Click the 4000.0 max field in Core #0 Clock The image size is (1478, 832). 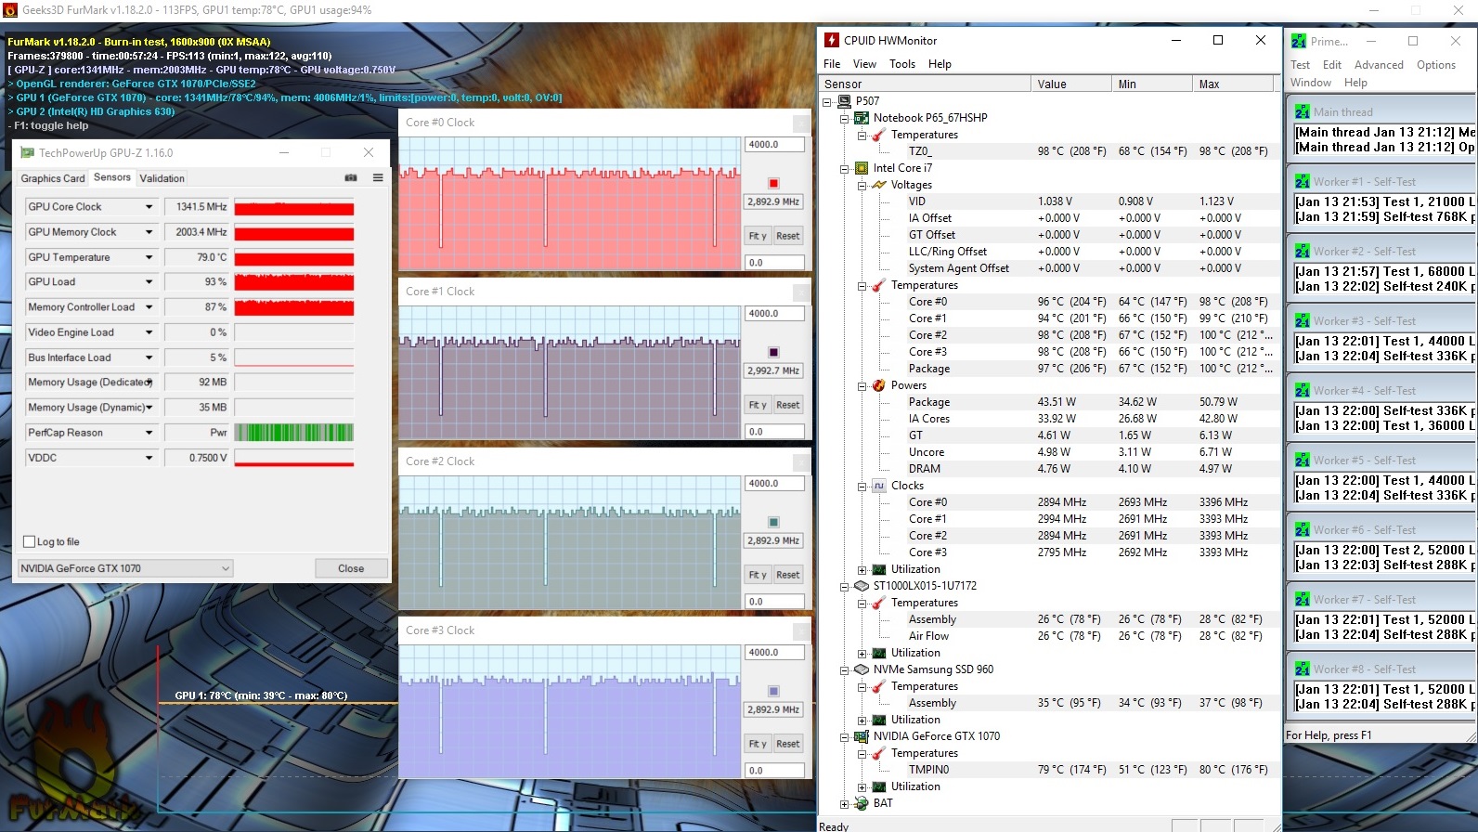point(775,144)
